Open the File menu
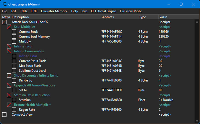200x124 pixels. click(5, 11)
